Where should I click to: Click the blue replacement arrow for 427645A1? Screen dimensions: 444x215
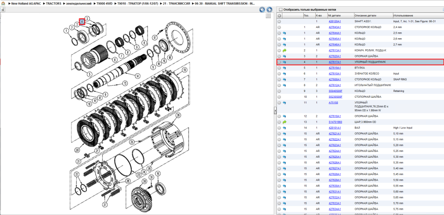[284, 39]
